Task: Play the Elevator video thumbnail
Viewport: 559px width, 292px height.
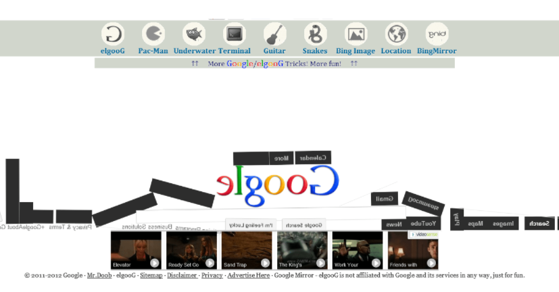Action: tap(136, 250)
